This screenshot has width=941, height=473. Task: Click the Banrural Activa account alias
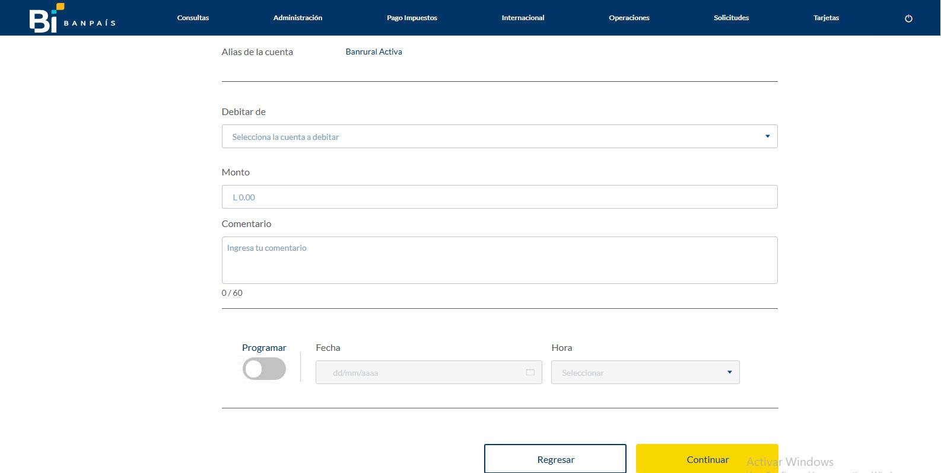(x=374, y=52)
